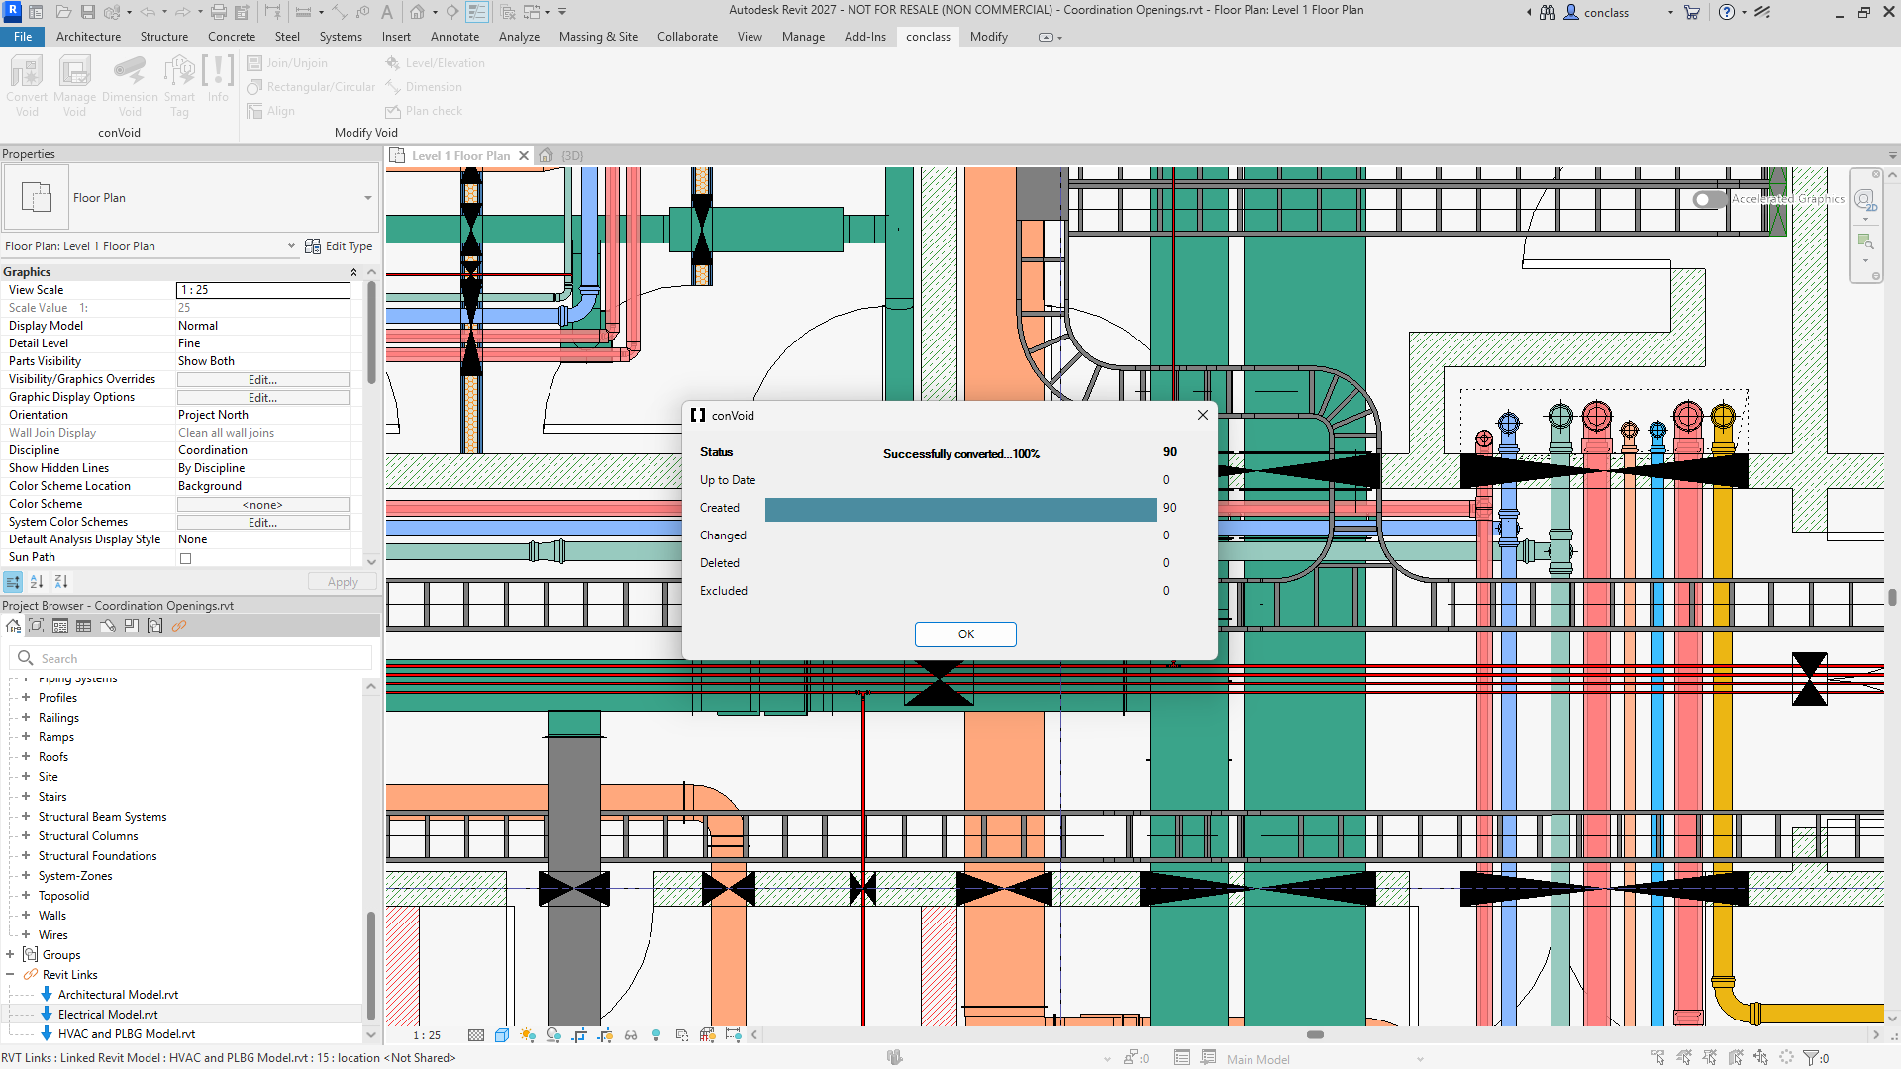Image resolution: width=1901 pixels, height=1069 pixels.
Task: Toggle Reveal Hidden Elements lightbulb icon
Action: click(656, 1035)
